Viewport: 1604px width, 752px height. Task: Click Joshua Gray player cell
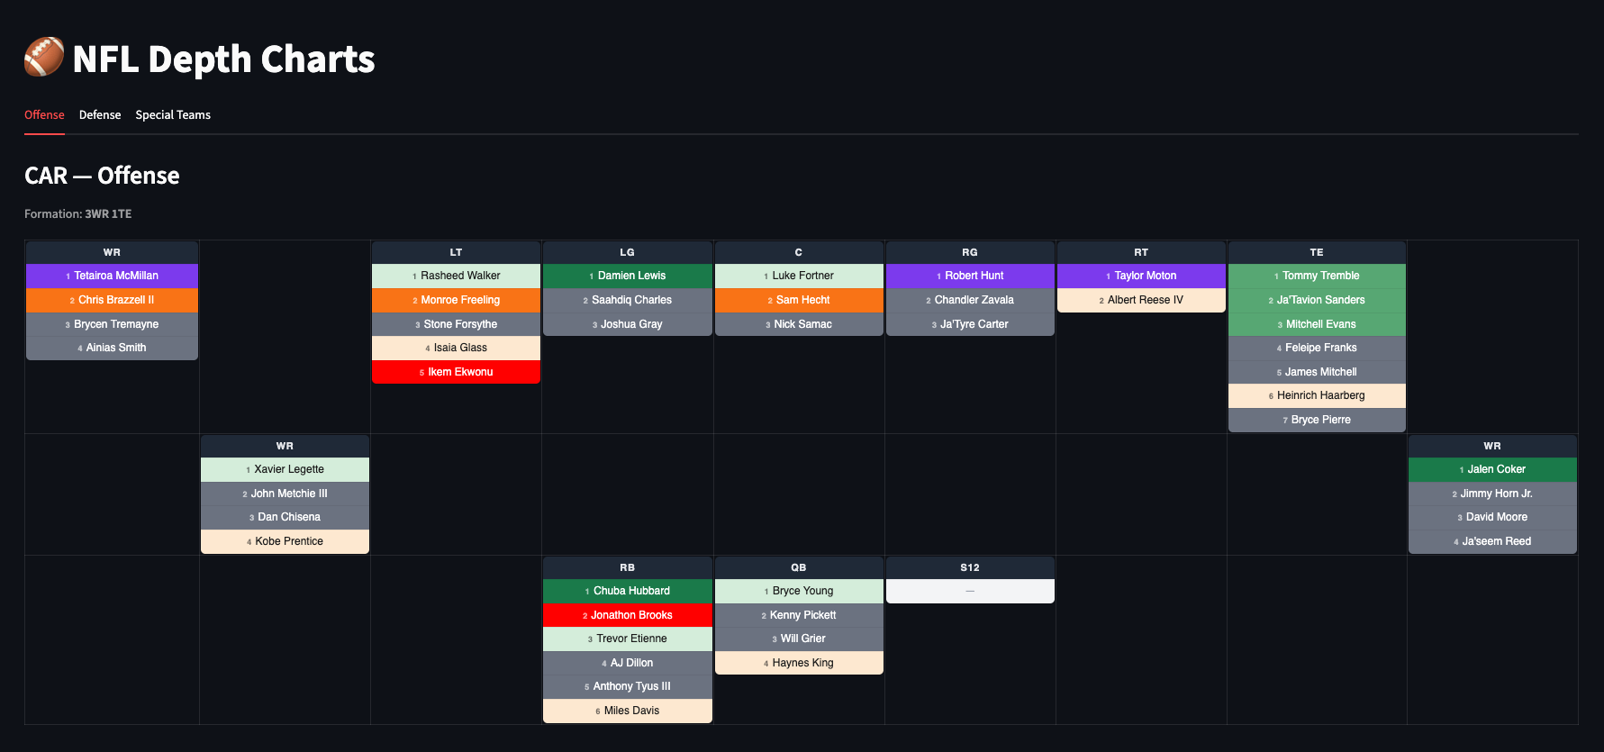pos(627,324)
